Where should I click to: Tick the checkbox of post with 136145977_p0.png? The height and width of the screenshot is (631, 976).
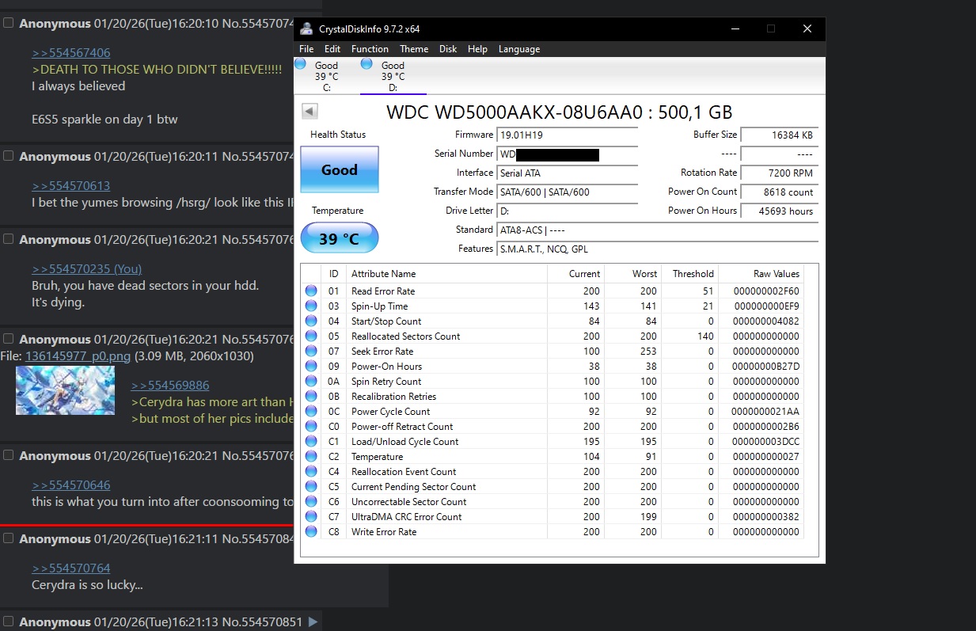coord(9,339)
